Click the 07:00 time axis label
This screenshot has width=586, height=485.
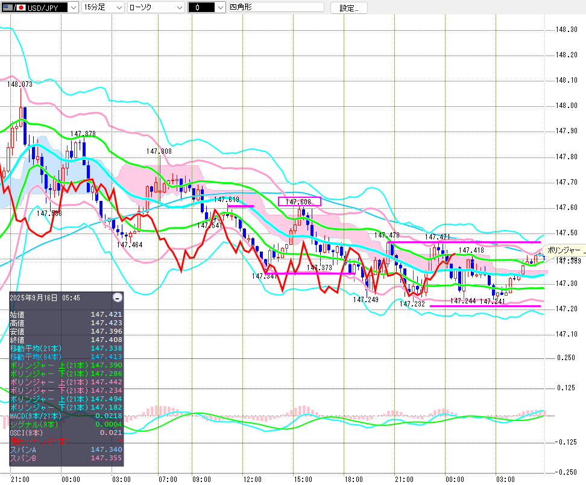168,480
